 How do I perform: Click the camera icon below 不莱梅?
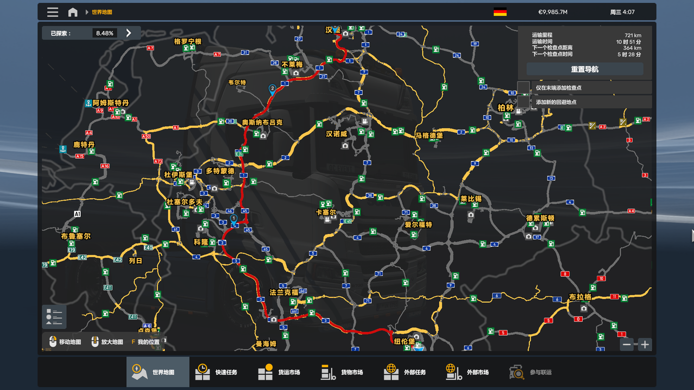296,73
